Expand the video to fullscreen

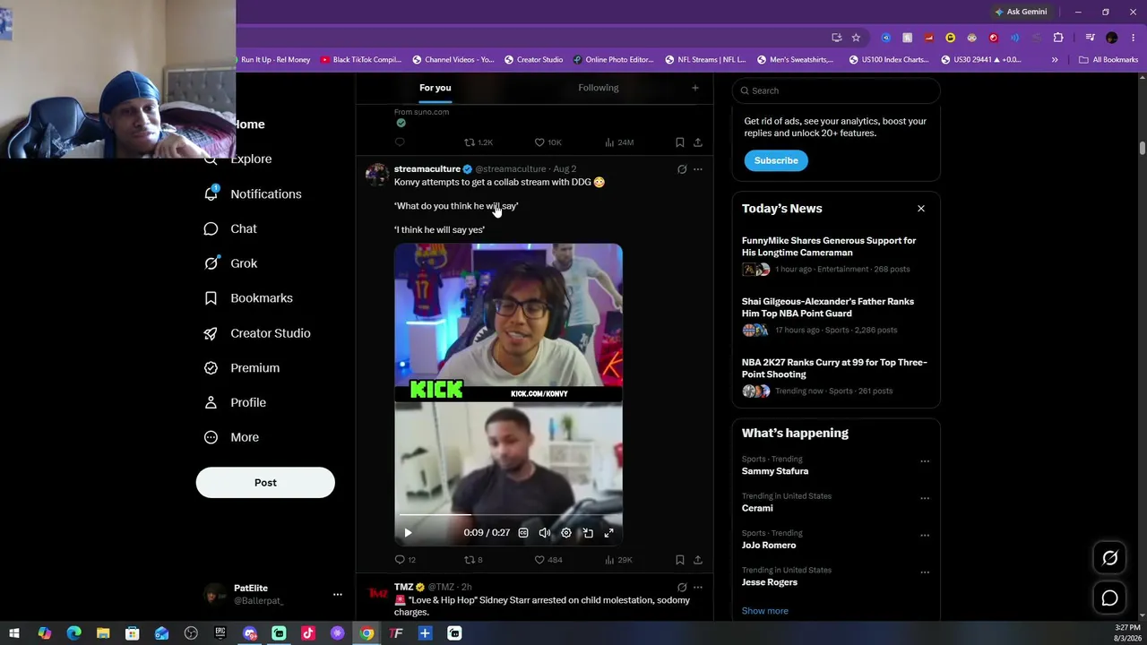point(608,533)
